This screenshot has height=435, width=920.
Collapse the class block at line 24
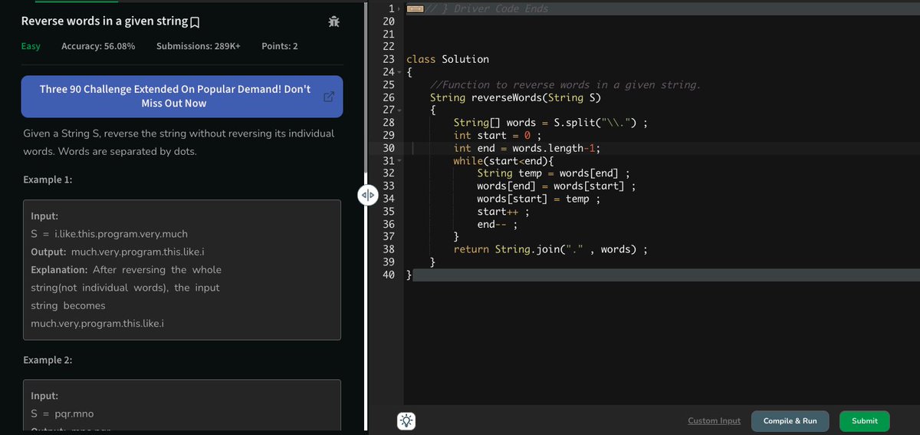pos(398,73)
